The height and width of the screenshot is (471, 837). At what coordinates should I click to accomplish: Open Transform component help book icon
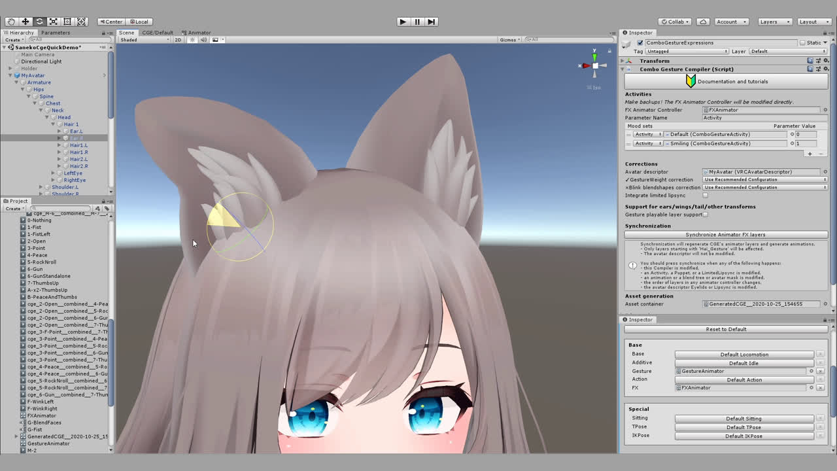811,61
